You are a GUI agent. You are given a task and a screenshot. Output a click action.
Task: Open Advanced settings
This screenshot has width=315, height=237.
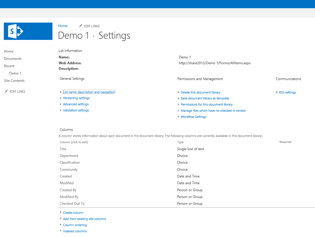pyautogui.click(x=76, y=104)
